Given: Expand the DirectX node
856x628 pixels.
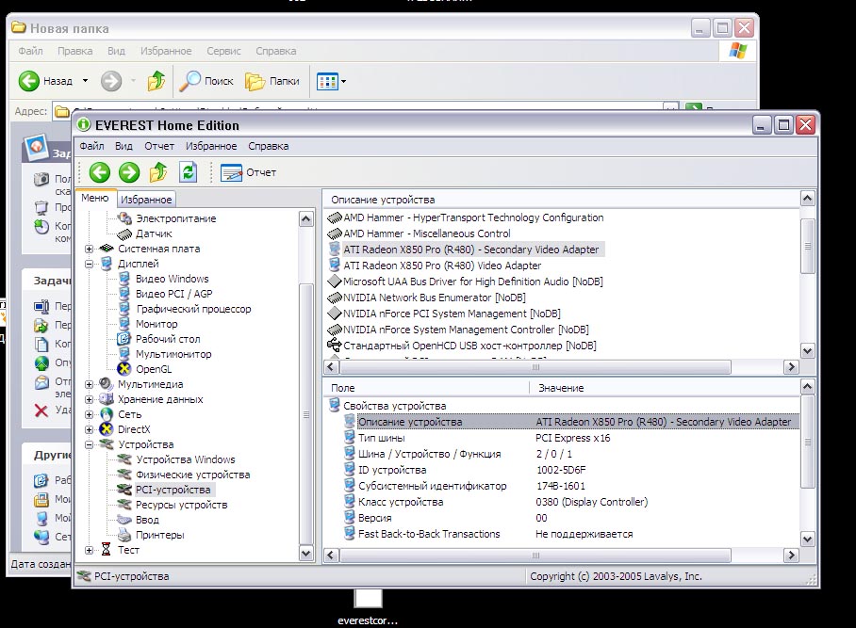Looking at the screenshot, I should 89,429.
